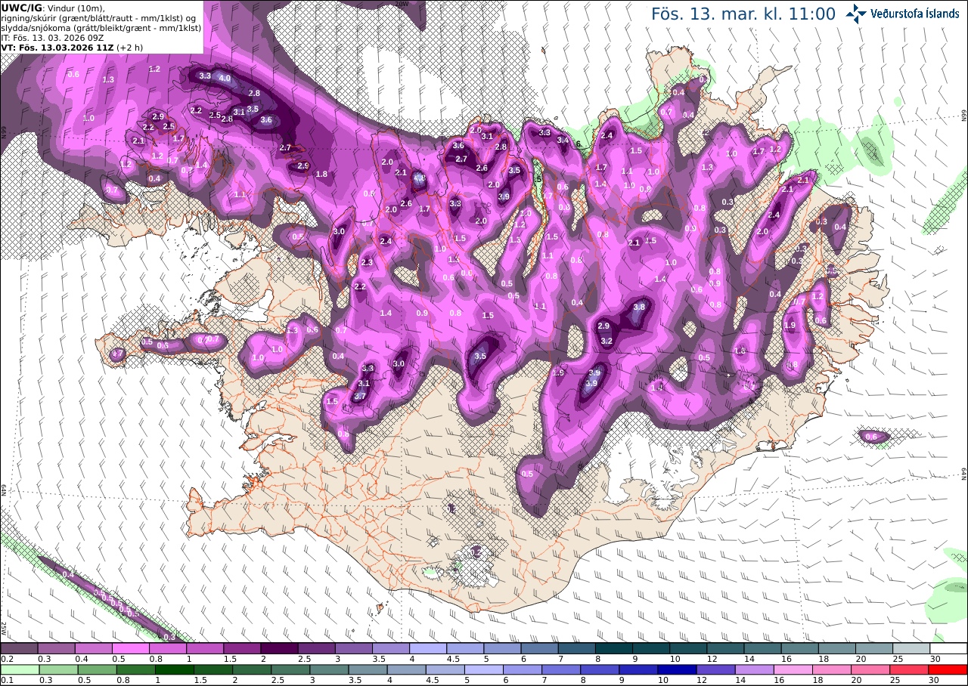Pick the darkest purple swatch labeled 2
The height and width of the screenshot is (686, 968).
(279, 648)
